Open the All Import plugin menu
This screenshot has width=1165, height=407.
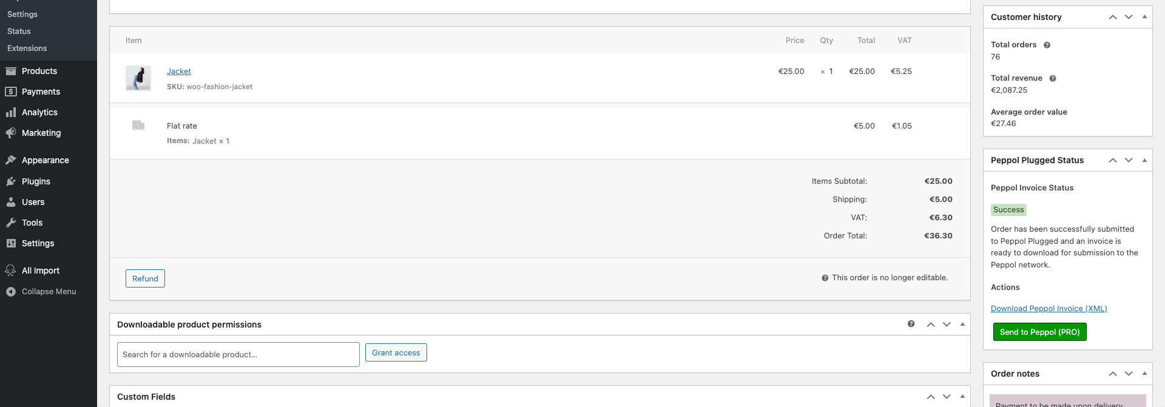click(39, 271)
